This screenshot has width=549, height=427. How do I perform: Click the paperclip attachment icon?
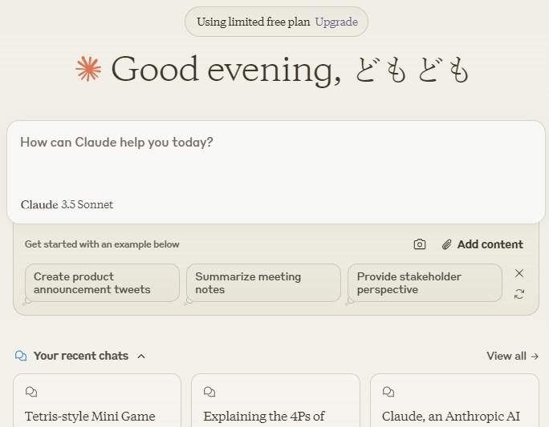[x=446, y=244]
